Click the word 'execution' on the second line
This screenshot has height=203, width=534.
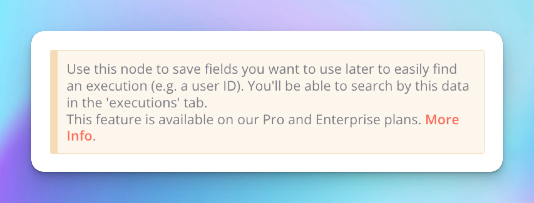click(x=117, y=86)
